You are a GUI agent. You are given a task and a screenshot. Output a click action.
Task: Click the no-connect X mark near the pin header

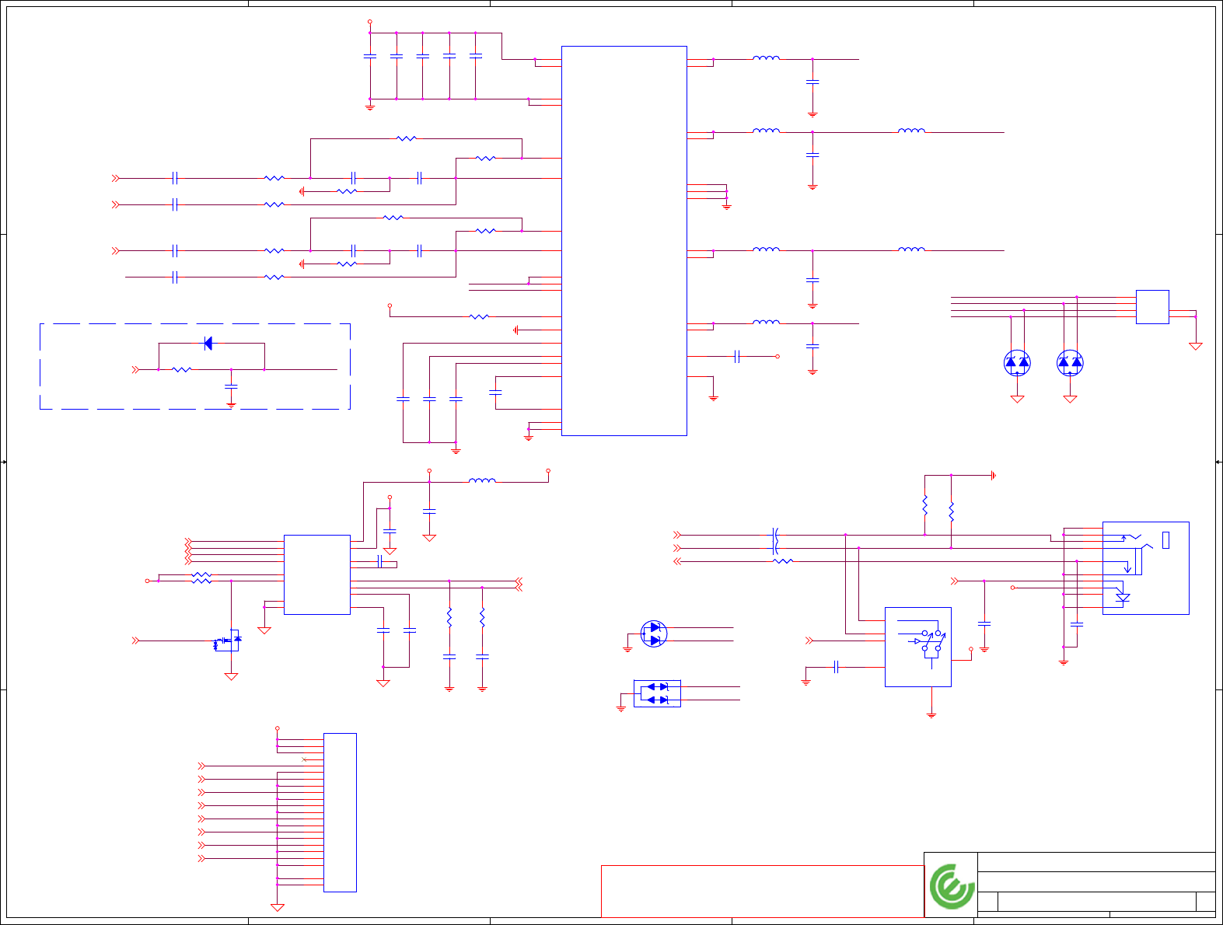click(304, 759)
